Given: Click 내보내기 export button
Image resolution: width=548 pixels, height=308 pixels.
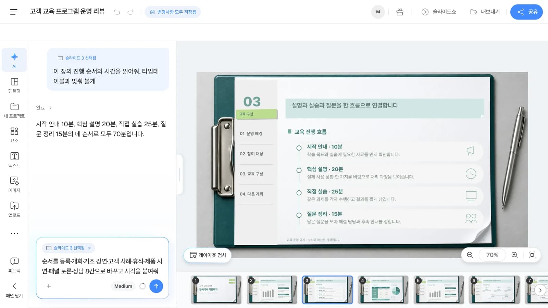Looking at the screenshot, I should coord(485,12).
